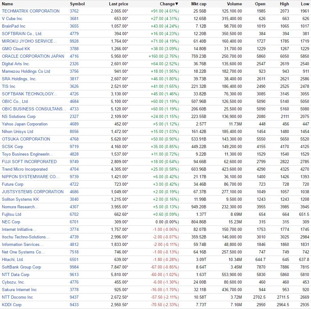Open Digital Arts Inc. link
311x309 pixels.
16,64
